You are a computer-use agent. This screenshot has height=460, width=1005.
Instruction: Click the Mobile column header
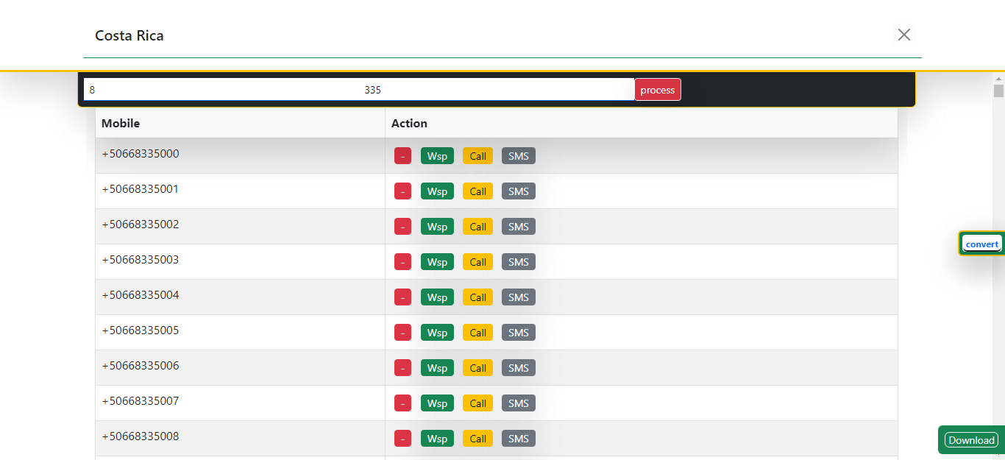point(121,123)
